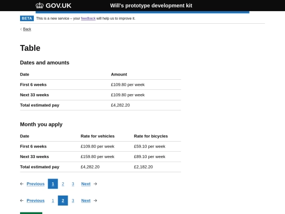This screenshot has height=214, width=285.
Task: Click the GOV.UK crown logo icon
Action: [40, 5]
